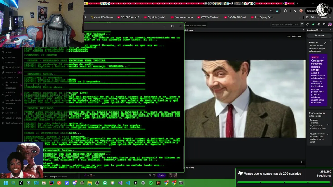Image resolution: width=333 pixels, height=187 pixels.
Task: Open Contenido in the Twitch sidebar
Action: point(10,63)
